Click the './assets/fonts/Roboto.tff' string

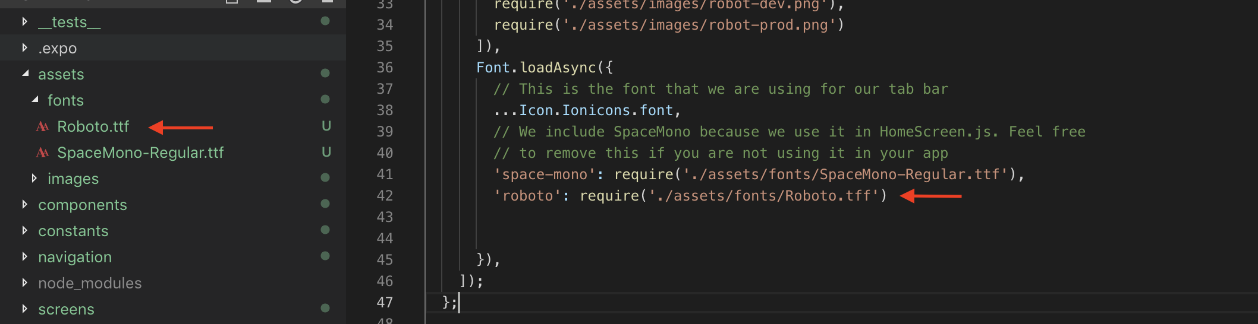point(763,196)
